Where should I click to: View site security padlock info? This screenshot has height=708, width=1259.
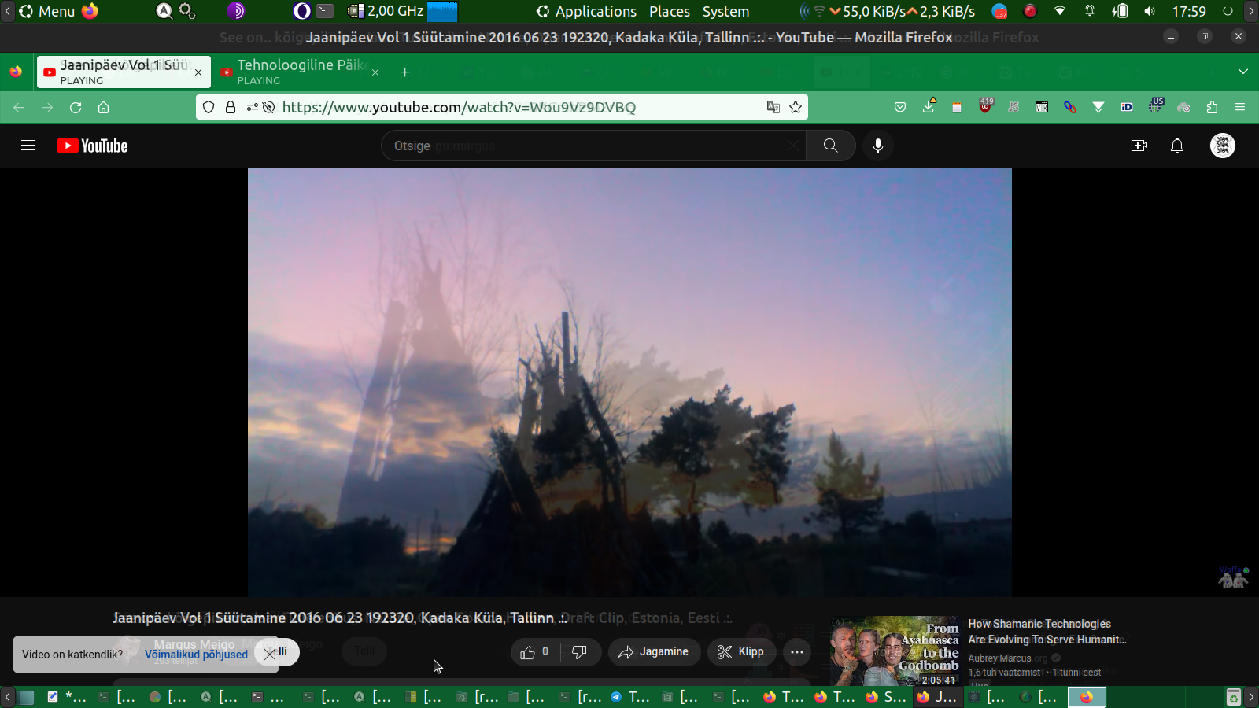point(231,107)
